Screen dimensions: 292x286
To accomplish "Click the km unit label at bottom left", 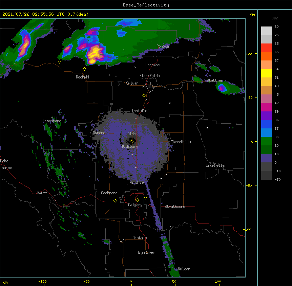I will click(x=5, y=282).
